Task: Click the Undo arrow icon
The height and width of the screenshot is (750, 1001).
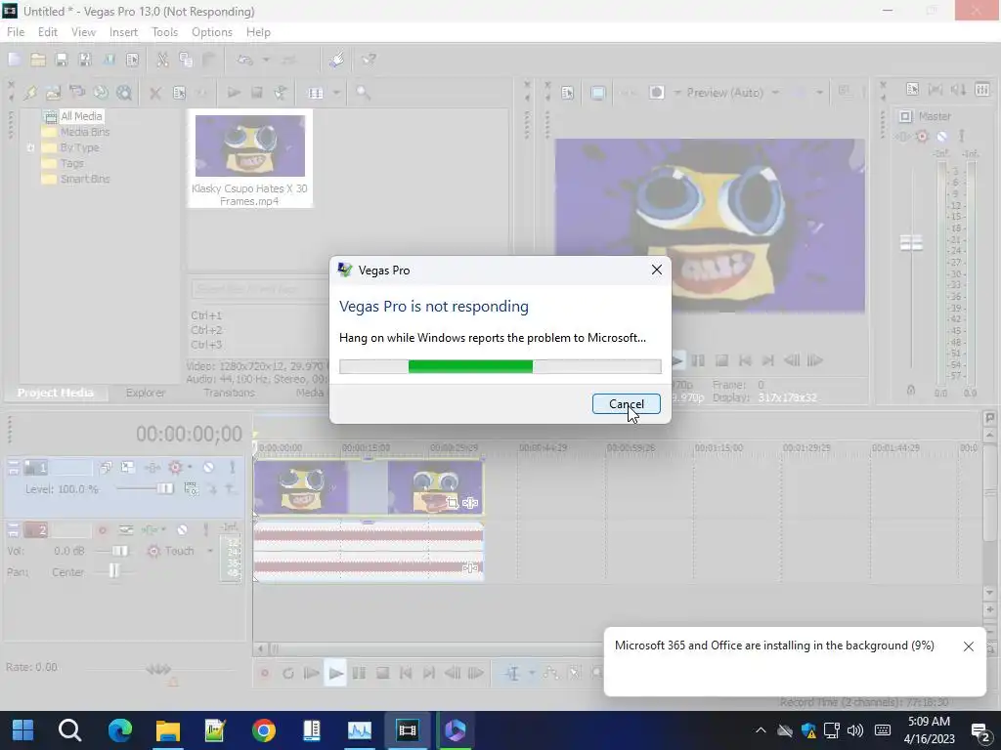Action: coord(244,60)
